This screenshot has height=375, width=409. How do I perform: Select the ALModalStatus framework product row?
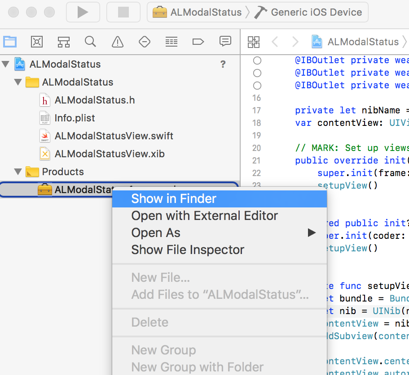coord(120,190)
